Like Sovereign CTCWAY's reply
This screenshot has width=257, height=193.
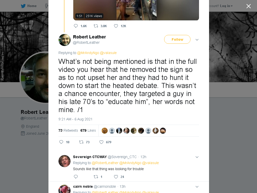point(116,177)
